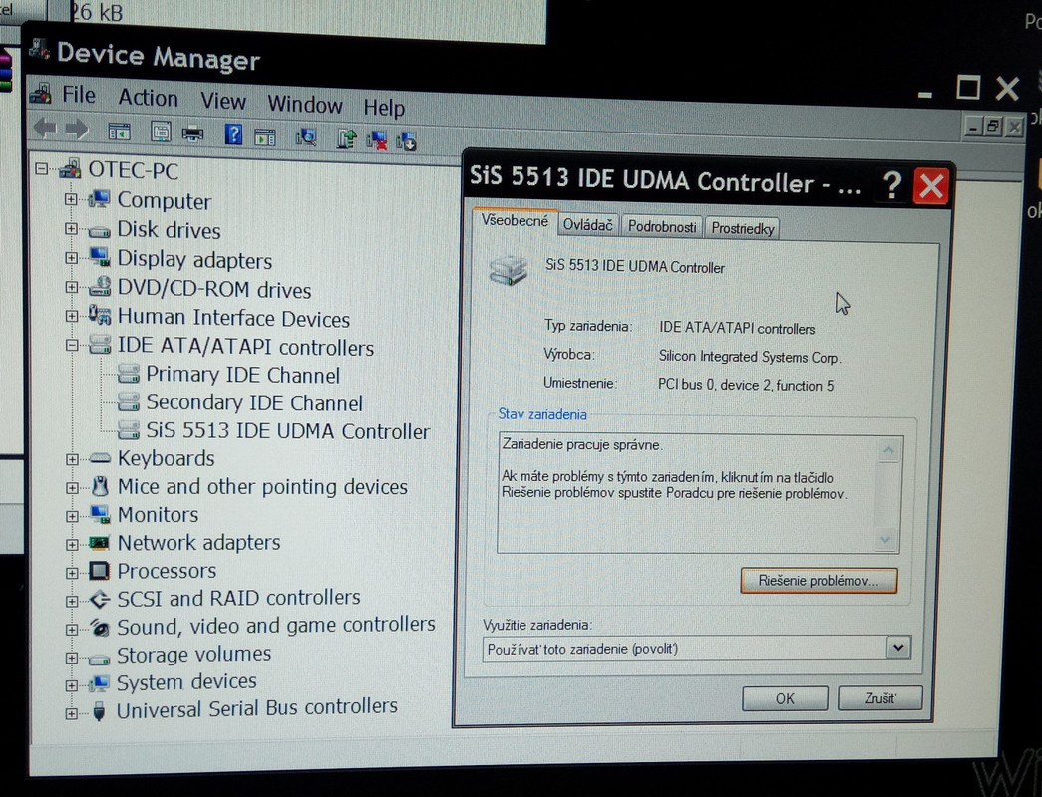Click the Disable device icon with red X

(x=377, y=140)
